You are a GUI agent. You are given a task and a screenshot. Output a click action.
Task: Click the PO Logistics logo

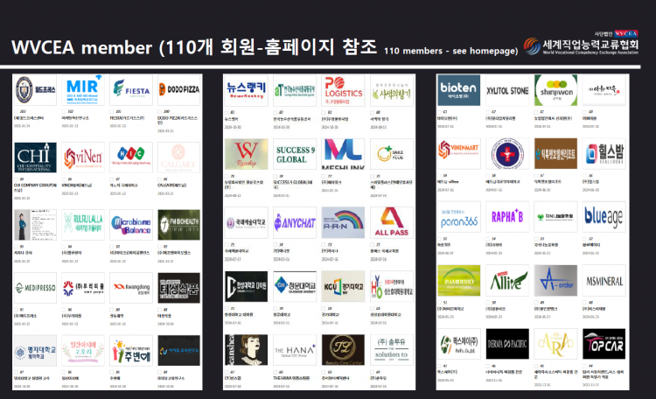(x=342, y=90)
